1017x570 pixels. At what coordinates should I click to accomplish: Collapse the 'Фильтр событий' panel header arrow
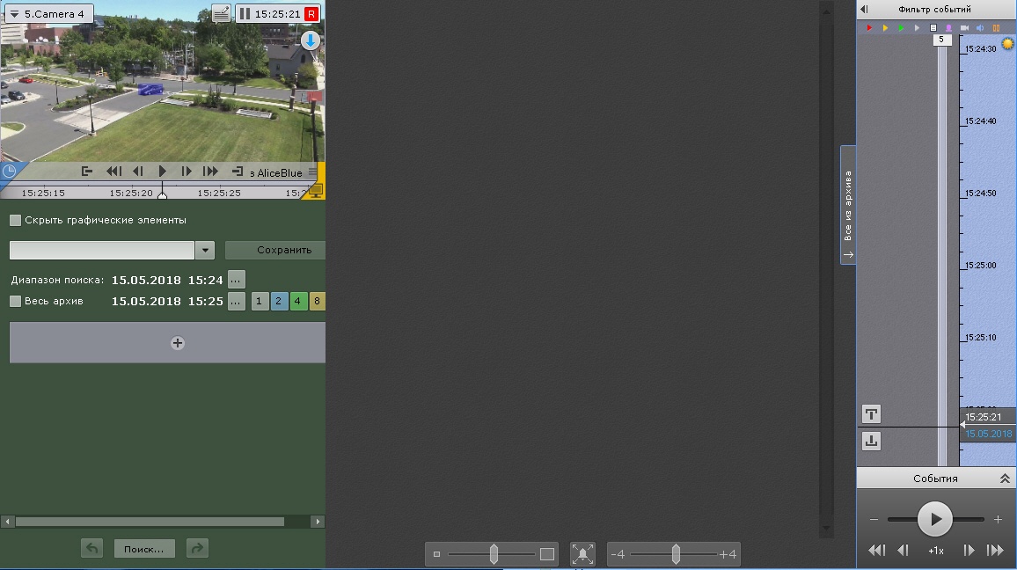(864, 9)
